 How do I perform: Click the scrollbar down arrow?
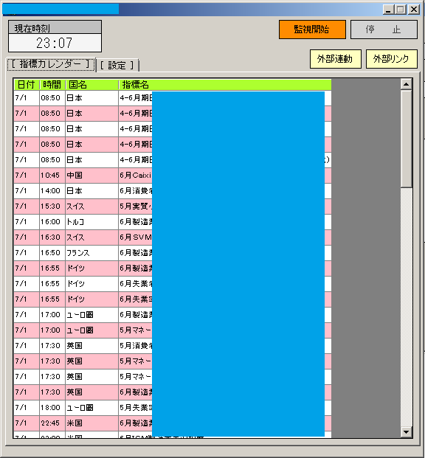pyautogui.click(x=406, y=431)
